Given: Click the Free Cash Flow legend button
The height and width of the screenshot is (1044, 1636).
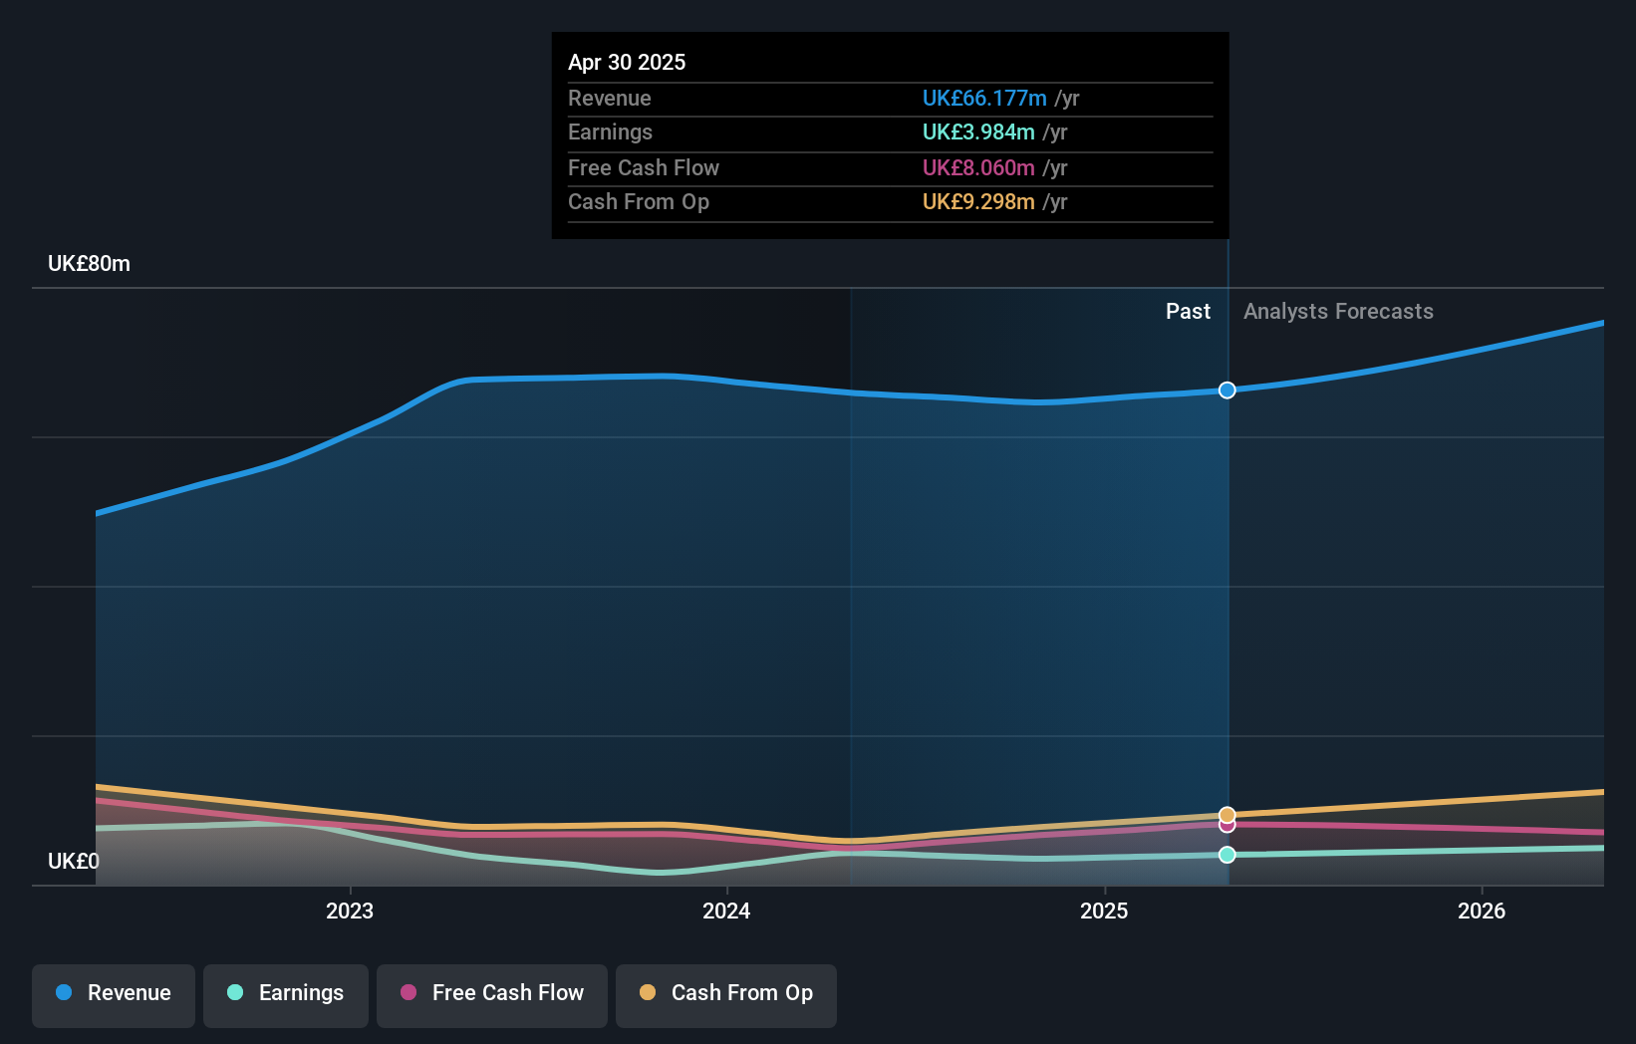Looking at the screenshot, I should (x=491, y=993).
